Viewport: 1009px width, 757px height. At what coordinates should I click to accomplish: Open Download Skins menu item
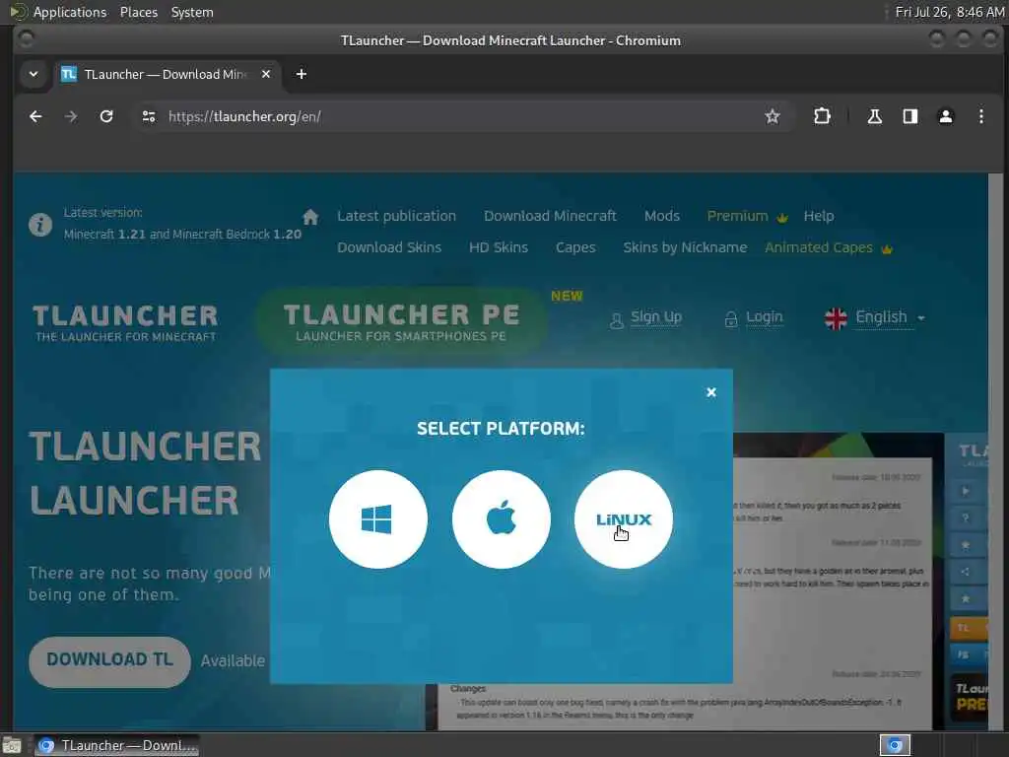click(x=389, y=247)
